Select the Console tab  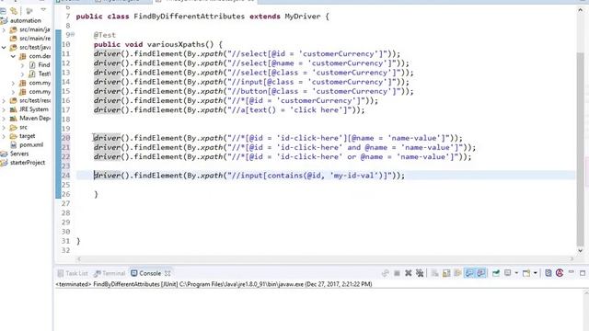146,273
